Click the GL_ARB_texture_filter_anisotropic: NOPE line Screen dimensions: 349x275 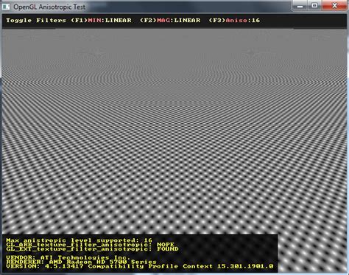click(x=90, y=245)
